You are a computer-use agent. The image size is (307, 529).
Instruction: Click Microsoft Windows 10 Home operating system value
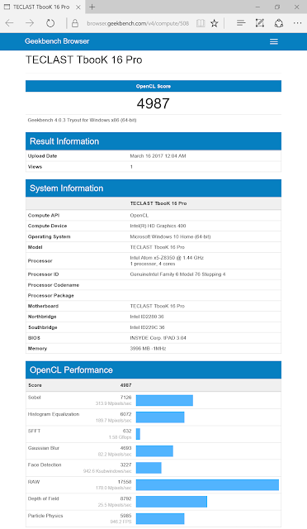coord(170,236)
